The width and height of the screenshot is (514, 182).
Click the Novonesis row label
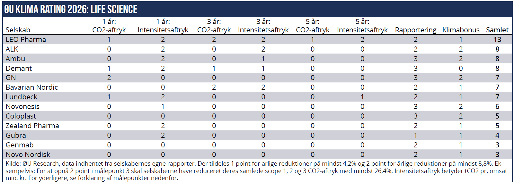click(x=22, y=106)
